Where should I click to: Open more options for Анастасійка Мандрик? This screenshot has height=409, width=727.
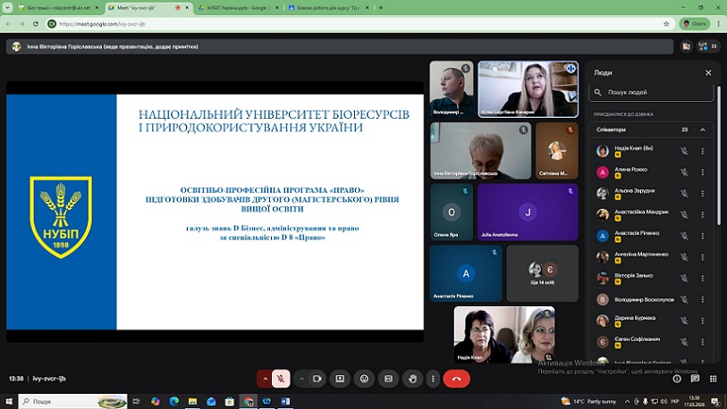[x=703, y=215]
